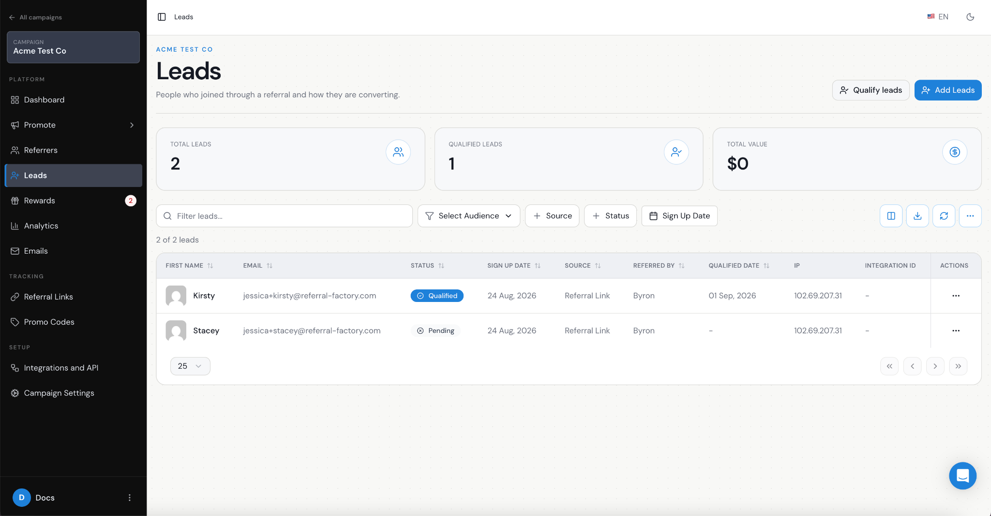Open actions menu for Stacey
The width and height of the screenshot is (991, 516).
click(956, 330)
